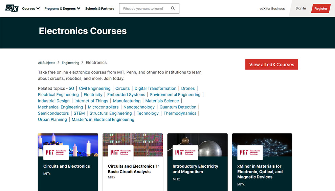The height and width of the screenshot is (191, 335).
Task: Click MIT logo on Basic Circuit Analysis card
Action: point(121,152)
